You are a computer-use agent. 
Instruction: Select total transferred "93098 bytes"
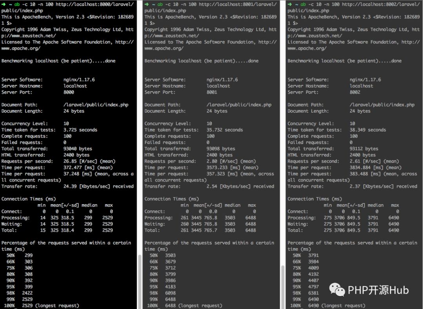point(221,149)
